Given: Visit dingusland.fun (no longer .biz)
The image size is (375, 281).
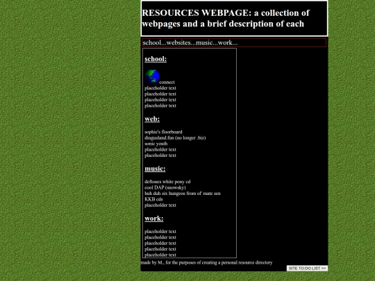Looking at the screenshot, I should click(x=175, y=137).
